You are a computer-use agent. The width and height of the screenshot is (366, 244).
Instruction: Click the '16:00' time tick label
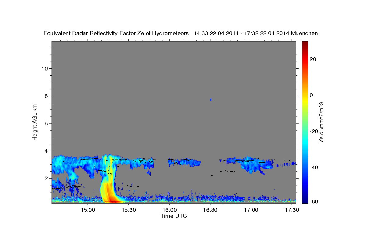tap(170, 210)
